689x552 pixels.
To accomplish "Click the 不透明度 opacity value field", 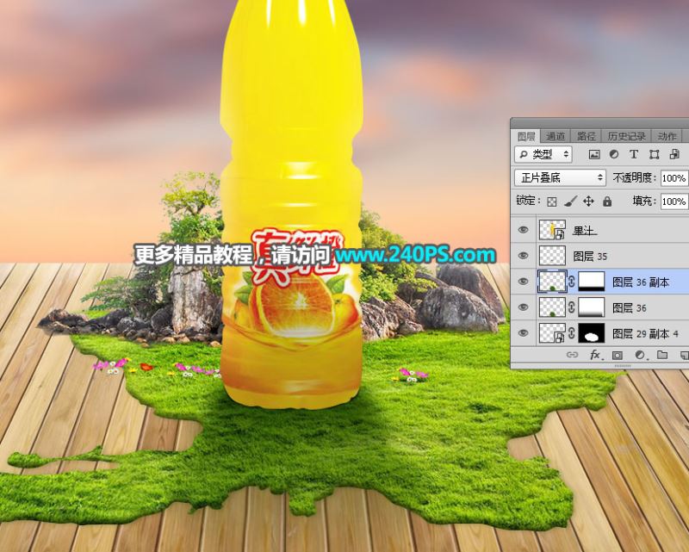I will coord(673,178).
